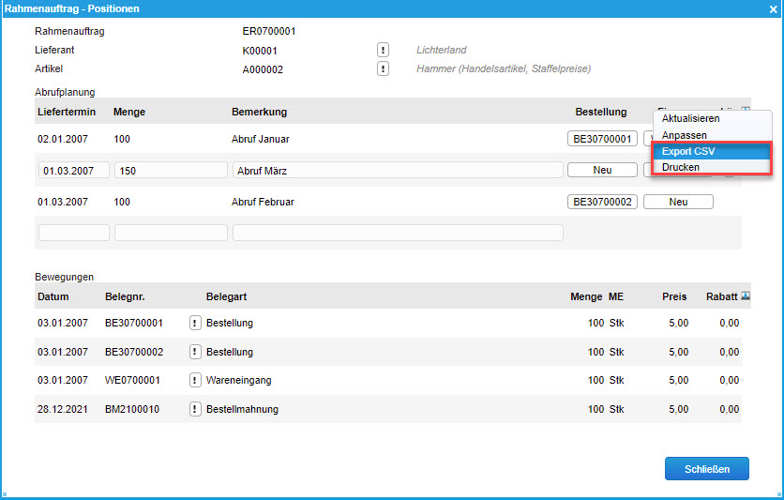The width and height of the screenshot is (784, 500).
Task: Choose Aktualisieren from the context menu
Action: tap(690, 119)
